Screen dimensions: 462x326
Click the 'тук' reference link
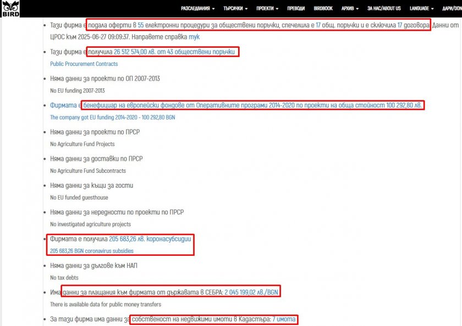194,36
